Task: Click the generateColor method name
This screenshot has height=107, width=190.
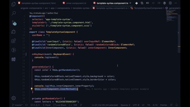Action: 40,67
